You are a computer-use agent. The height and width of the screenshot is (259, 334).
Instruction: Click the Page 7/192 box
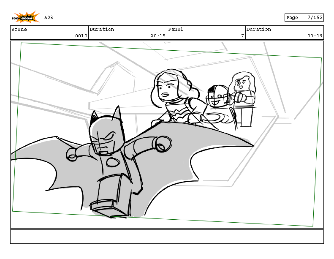[x=304, y=17]
